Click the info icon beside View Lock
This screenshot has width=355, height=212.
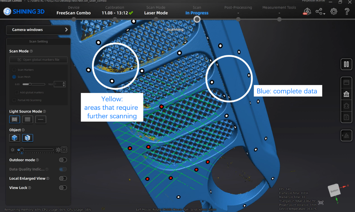pyautogui.click(x=30, y=188)
